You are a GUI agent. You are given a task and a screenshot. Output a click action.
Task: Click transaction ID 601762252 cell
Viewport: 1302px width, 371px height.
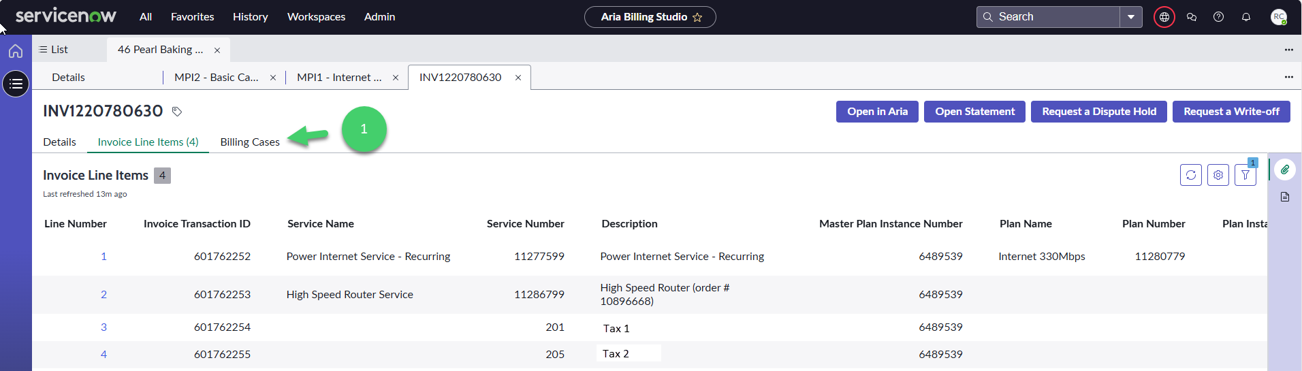pyautogui.click(x=222, y=257)
